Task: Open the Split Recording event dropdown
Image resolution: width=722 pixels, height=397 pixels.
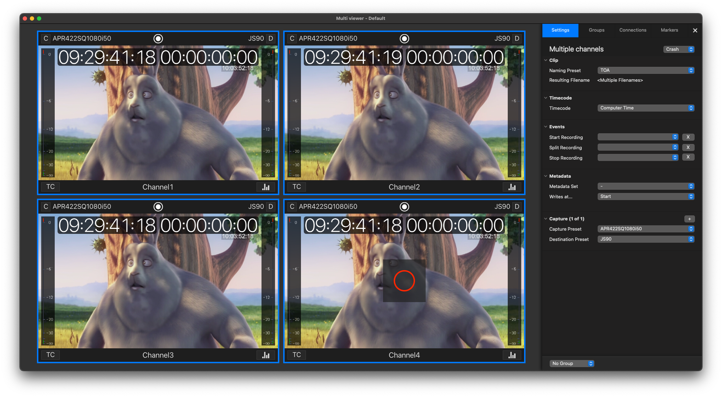Action: click(638, 147)
